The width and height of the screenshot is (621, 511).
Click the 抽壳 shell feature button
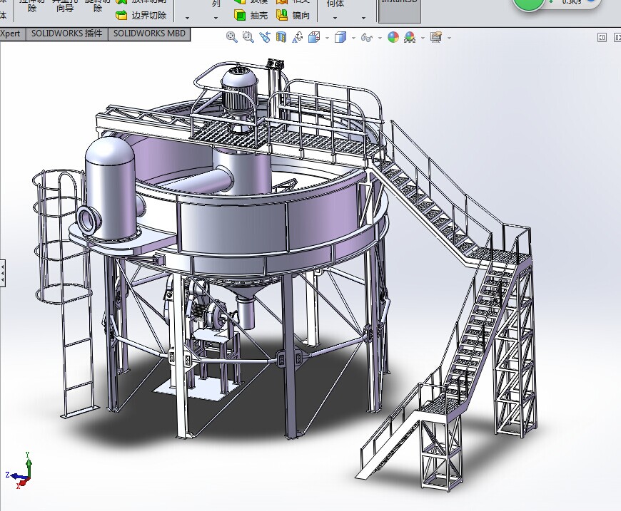tap(251, 14)
